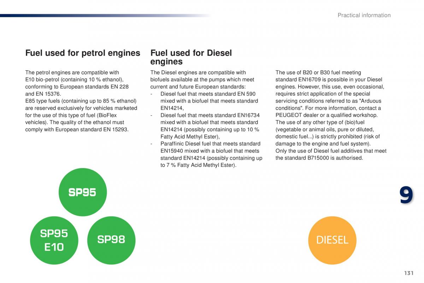424x283 pixels.
Task: Click the Paraffinic Diesel fuel bullet
Action: [210, 144]
